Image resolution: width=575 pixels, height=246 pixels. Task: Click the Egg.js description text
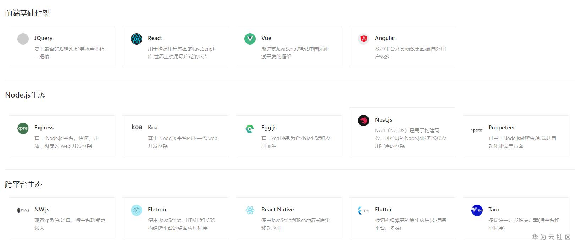pos(295,142)
